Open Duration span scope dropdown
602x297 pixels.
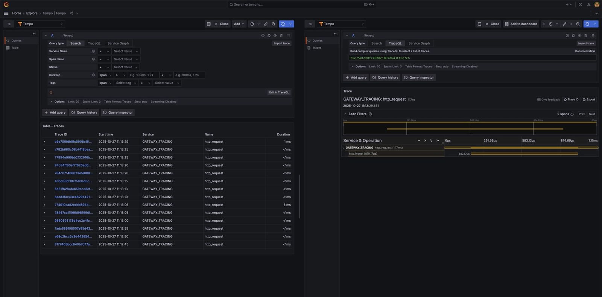tap(105, 75)
